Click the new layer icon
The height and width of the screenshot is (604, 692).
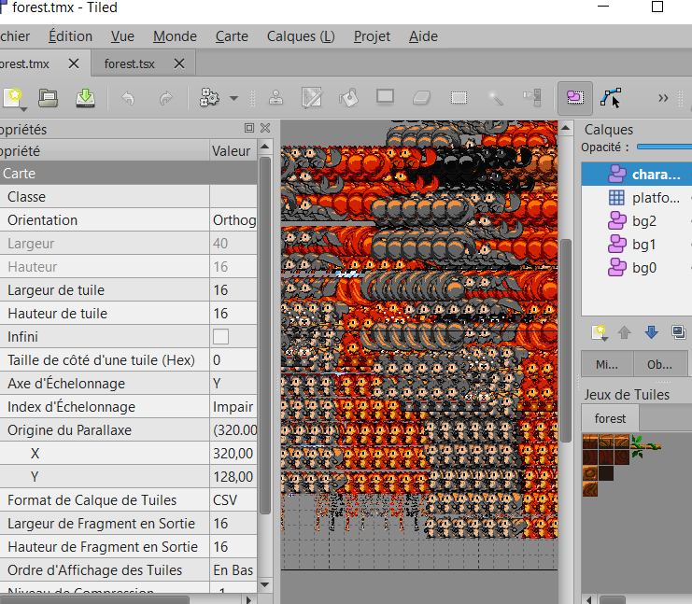[x=600, y=332]
